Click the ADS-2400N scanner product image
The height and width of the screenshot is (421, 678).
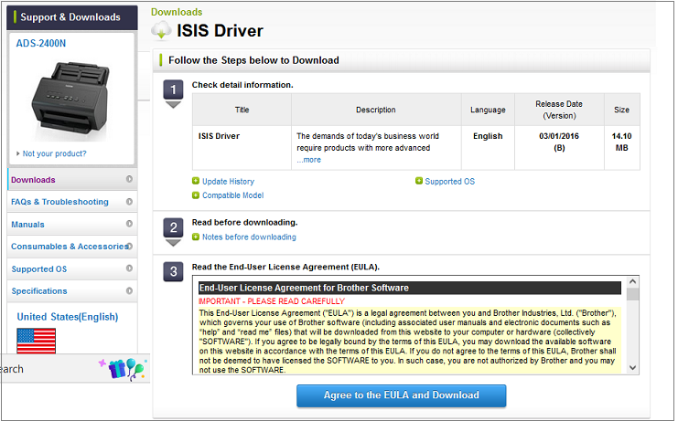(71, 100)
